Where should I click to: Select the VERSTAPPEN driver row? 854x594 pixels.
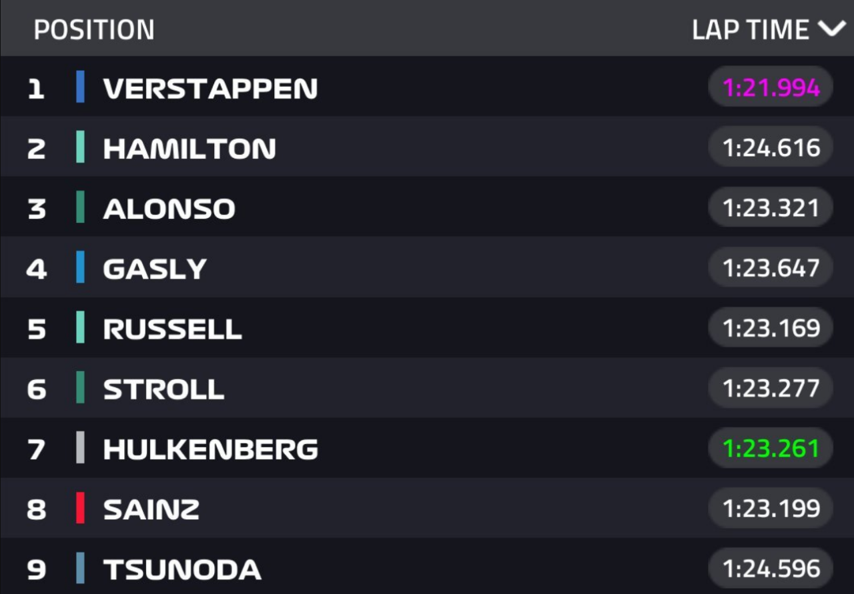click(427, 87)
